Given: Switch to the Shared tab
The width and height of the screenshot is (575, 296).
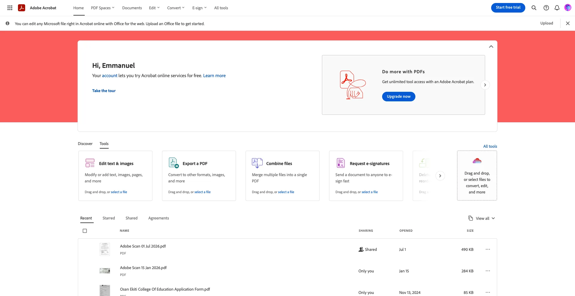Looking at the screenshot, I should [131, 218].
